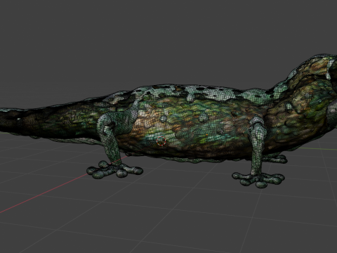Click inside the red dashed brush cursor circle
This screenshot has height=253, width=337.
tap(161, 141)
